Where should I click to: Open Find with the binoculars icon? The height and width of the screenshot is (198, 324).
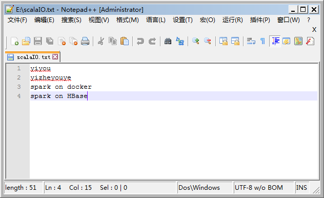pos(168,41)
